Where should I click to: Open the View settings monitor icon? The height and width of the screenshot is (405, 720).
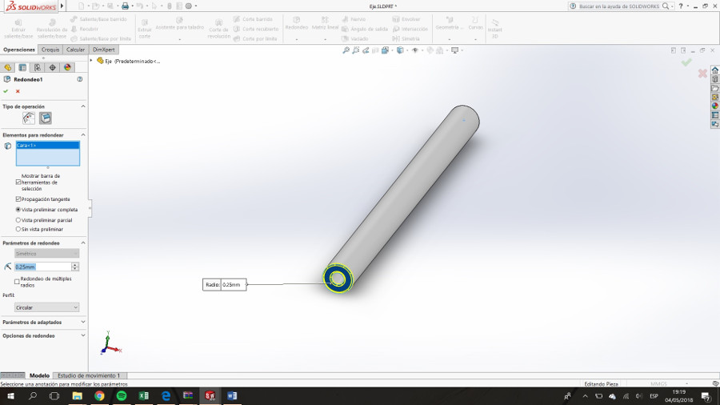point(454,50)
